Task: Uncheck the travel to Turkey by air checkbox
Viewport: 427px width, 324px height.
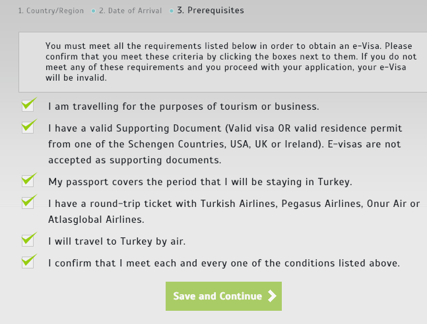Action: (x=28, y=241)
